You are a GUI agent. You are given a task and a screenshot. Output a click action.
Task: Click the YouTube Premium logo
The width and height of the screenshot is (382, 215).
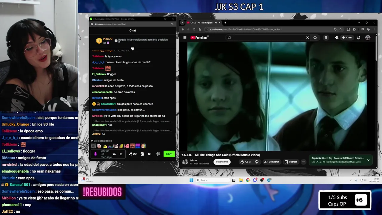(199, 38)
